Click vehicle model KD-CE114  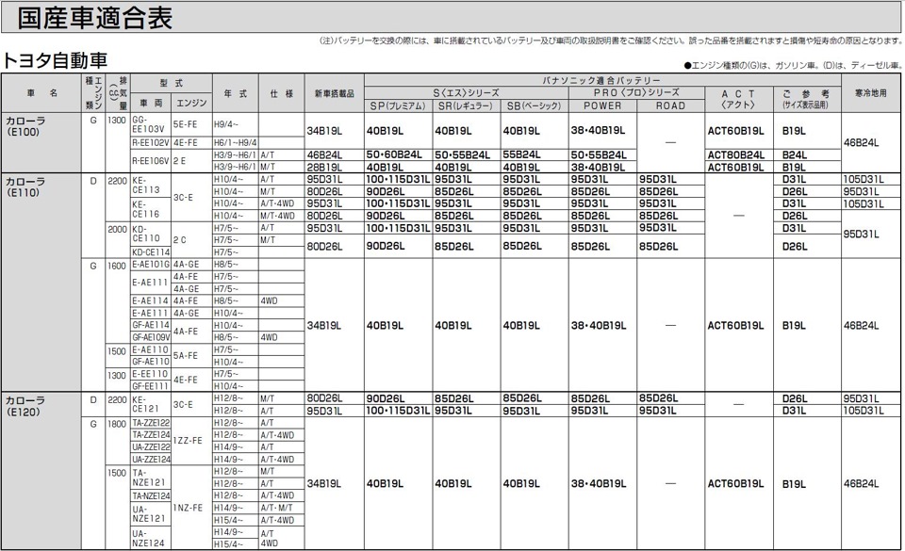(151, 252)
